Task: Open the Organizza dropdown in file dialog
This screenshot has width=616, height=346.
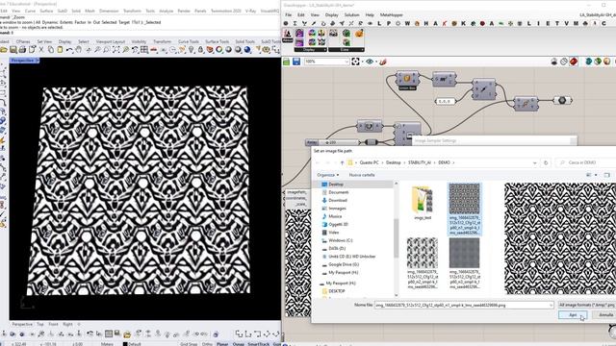Action: (x=328, y=175)
